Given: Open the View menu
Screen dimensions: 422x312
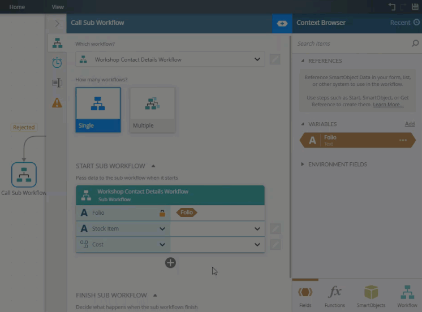Looking at the screenshot, I should [58, 7].
